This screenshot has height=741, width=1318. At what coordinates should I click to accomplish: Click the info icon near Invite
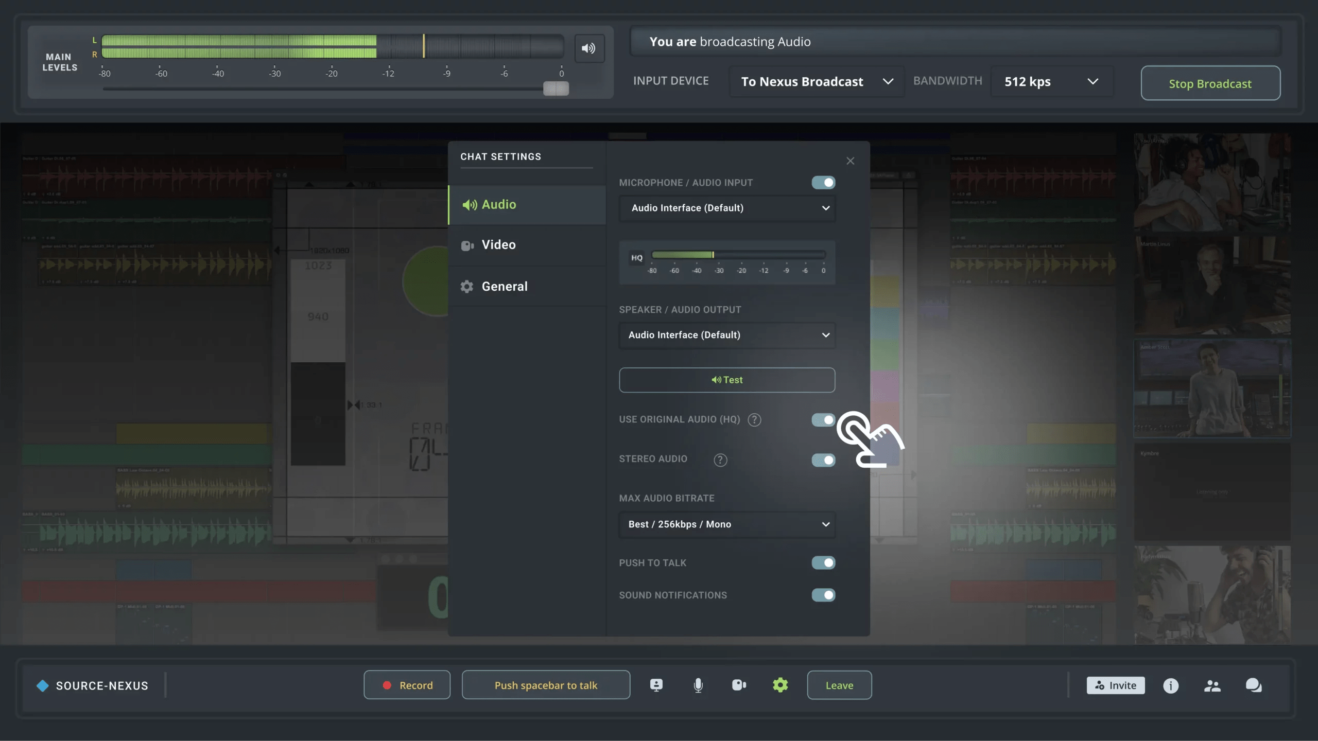1170,685
